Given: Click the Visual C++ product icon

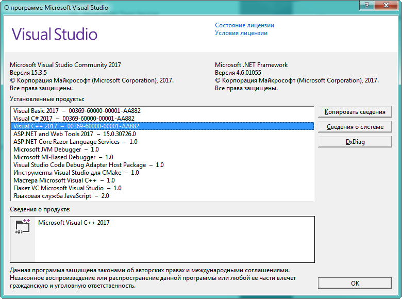Looking at the screenshot, I should tap(23, 226).
